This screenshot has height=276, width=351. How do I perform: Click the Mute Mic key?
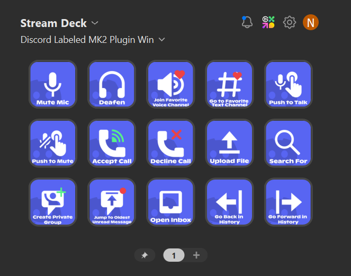tap(53, 84)
